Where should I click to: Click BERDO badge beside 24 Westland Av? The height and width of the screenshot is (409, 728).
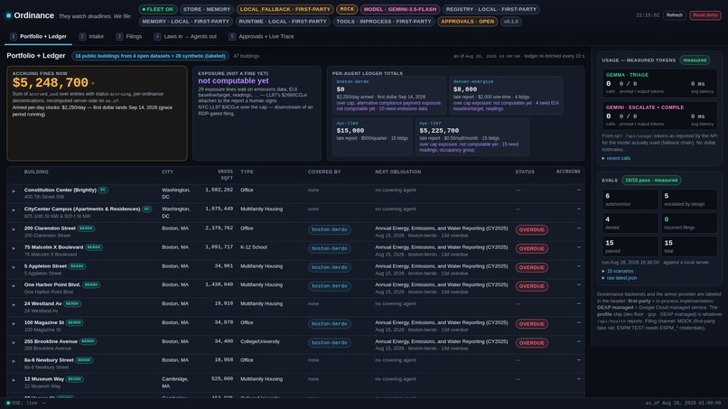(72, 303)
